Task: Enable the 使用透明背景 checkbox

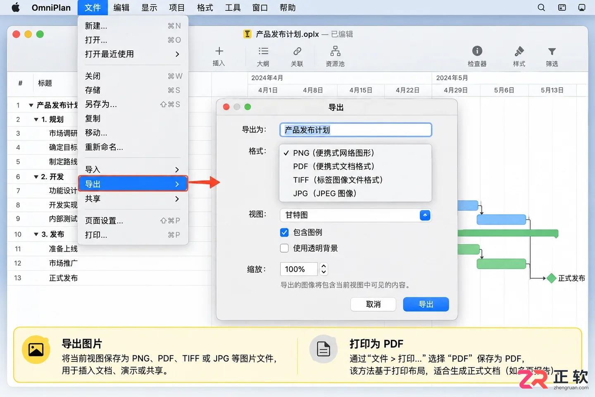Action: pyautogui.click(x=284, y=248)
